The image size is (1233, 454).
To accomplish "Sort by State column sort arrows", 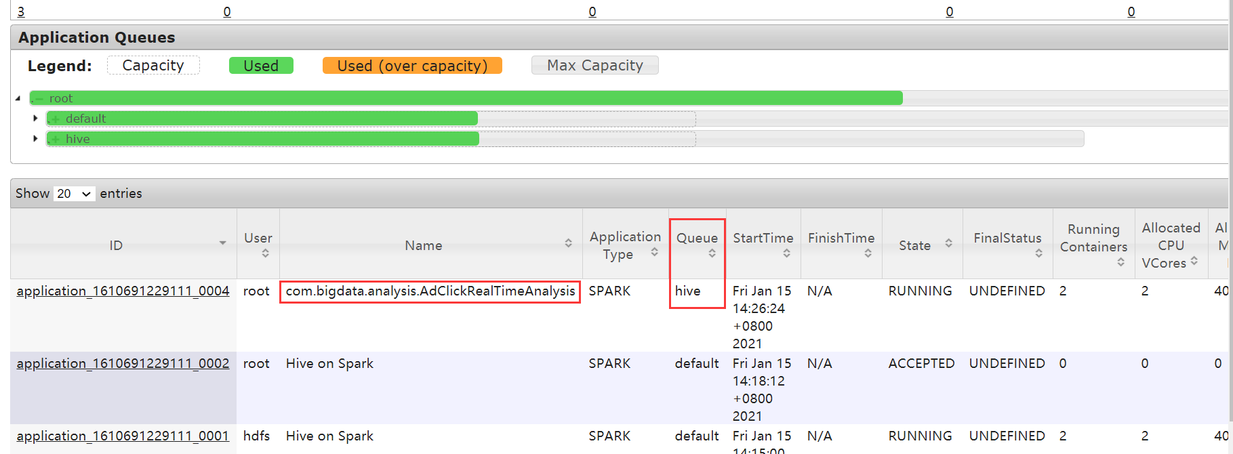I will point(948,243).
